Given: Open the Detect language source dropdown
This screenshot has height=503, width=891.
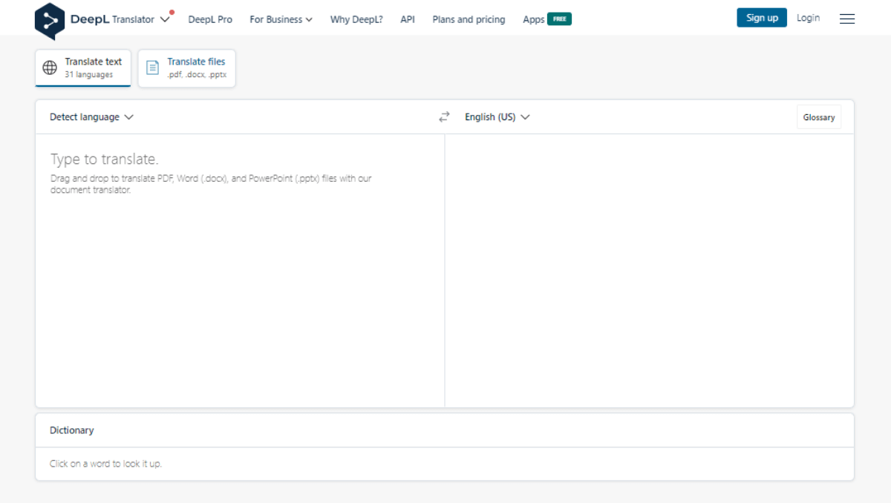Looking at the screenshot, I should [91, 117].
